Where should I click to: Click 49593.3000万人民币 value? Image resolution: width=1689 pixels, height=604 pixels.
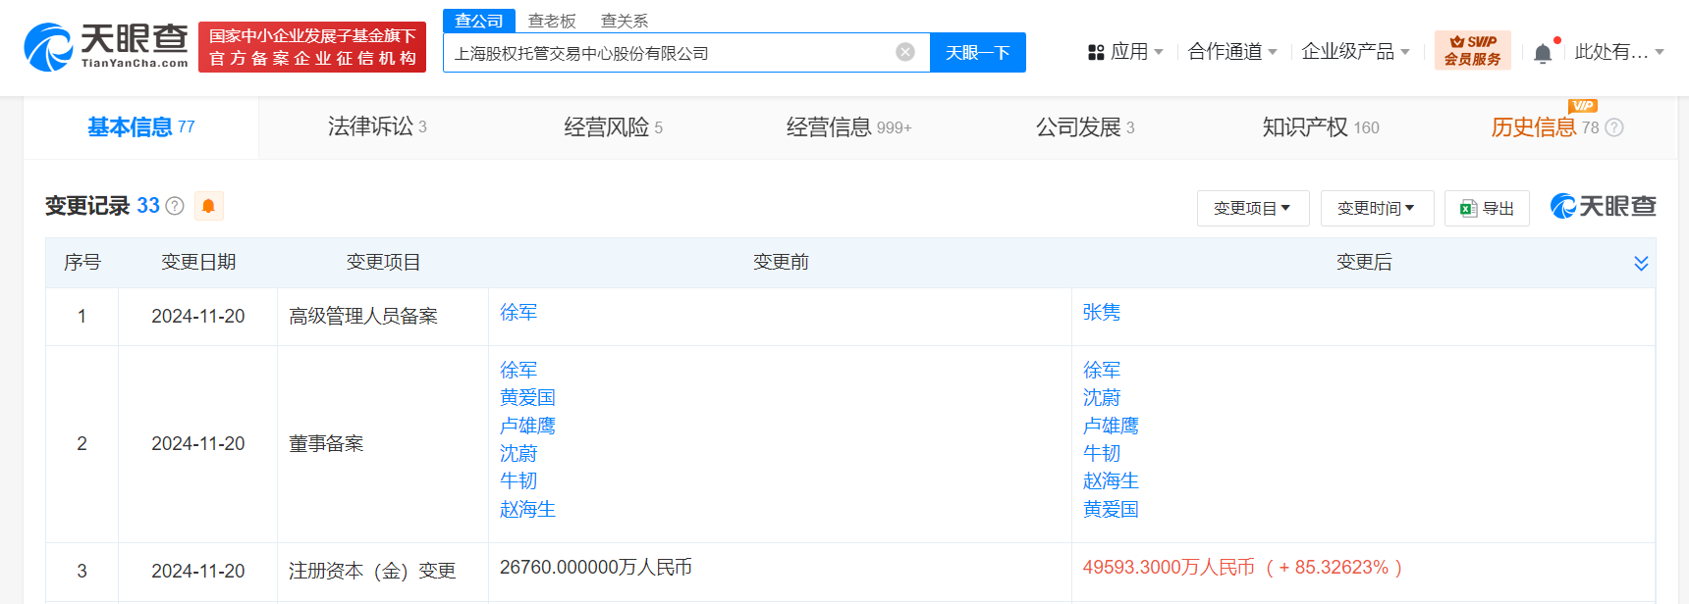pyautogui.click(x=1169, y=568)
